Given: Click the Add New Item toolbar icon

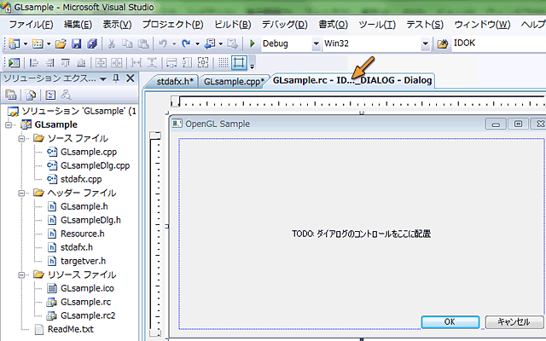Looking at the screenshot, I should pos(38,43).
